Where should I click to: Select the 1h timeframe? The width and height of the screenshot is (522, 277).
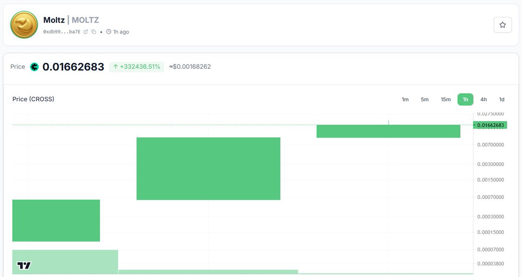tap(465, 99)
